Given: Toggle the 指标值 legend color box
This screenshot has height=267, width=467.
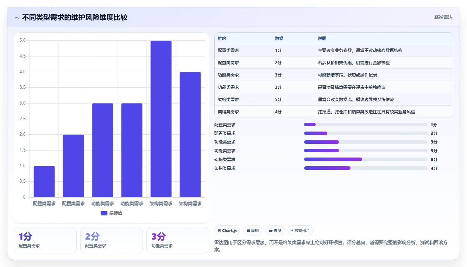Looking at the screenshot, I should pos(104,213).
